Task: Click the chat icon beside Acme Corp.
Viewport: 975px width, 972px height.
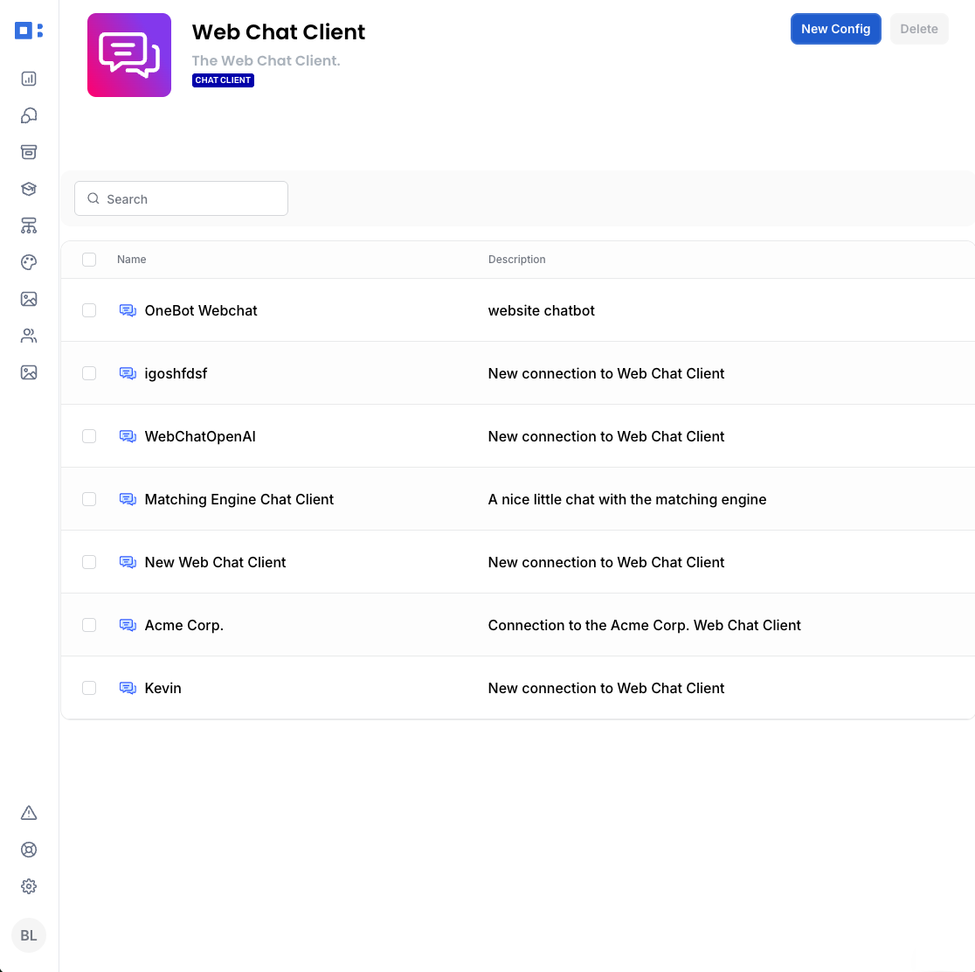Action: pos(128,625)
